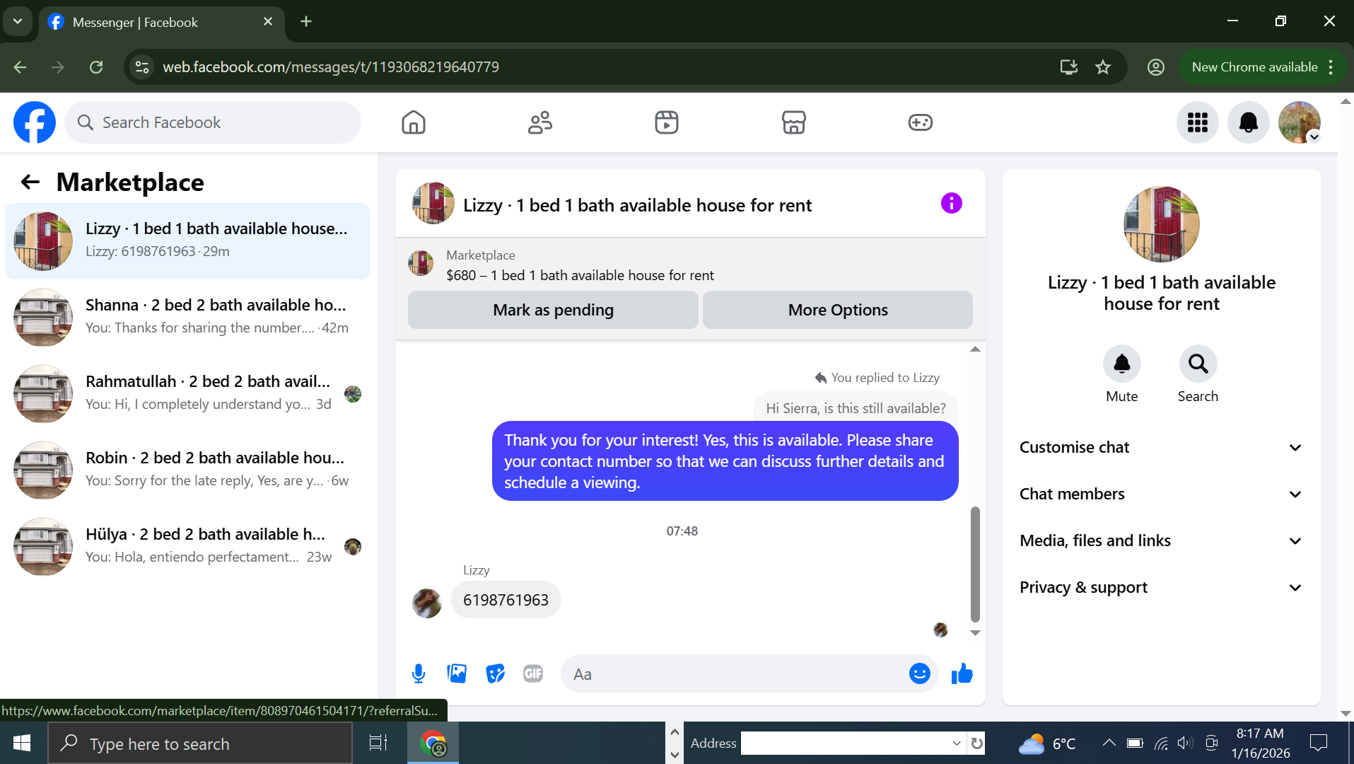Viewport: 1354px width, 764px height.
Task: Open the Windows Start menu
Action: pos(22,743)
